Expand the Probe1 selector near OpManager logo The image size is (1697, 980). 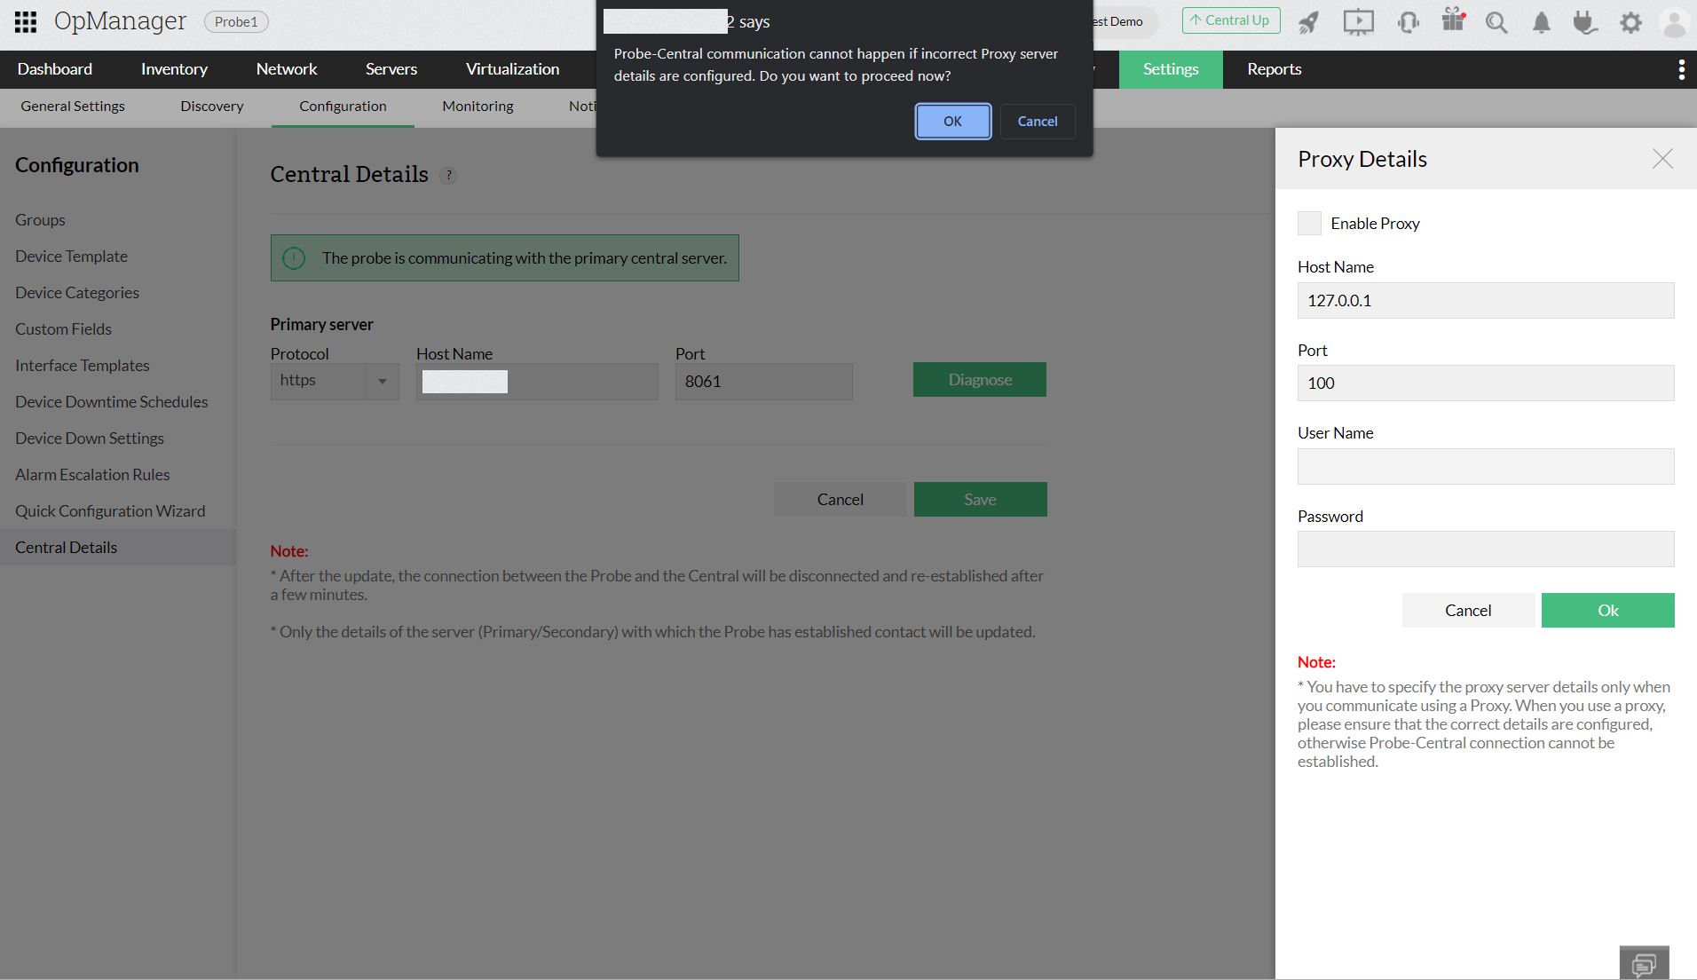(235, 21)
